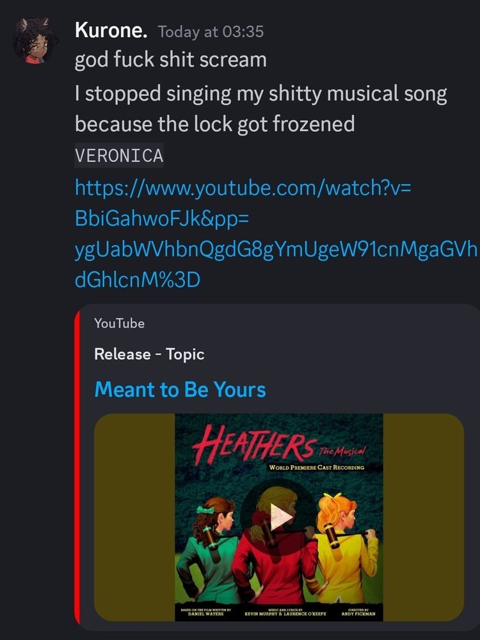Screen dimensions: 480x640
Task: Select the YouTube provider label in the embed
Action: [118, 323]
